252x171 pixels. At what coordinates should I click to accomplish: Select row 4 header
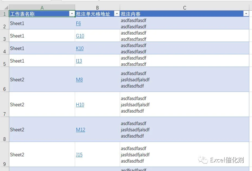(x=5, y=48)
